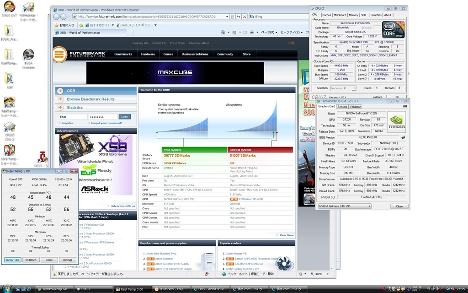Click the Close button in GPU-Z
This screenshot has height=293, width=468.
tap(399, 206)
